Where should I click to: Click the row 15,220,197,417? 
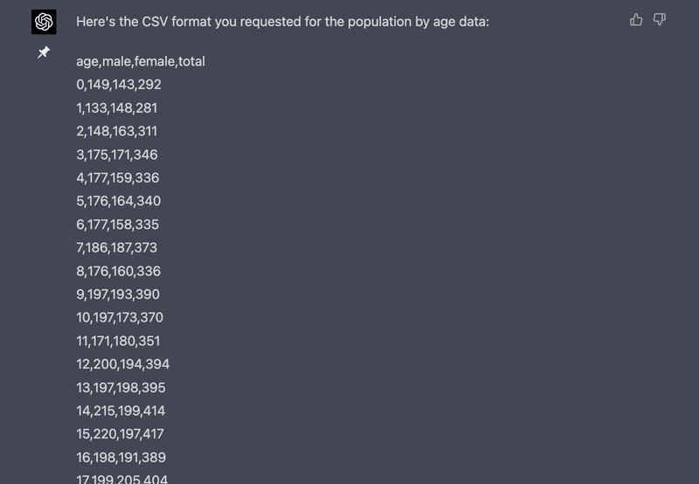[x=121, y=434]
